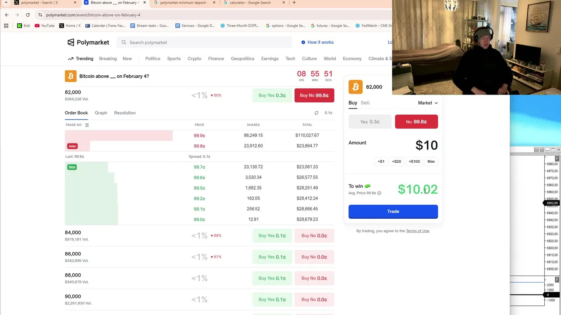
Task: Open the Calendar Forex Factory bookmark
Action: 105,26
